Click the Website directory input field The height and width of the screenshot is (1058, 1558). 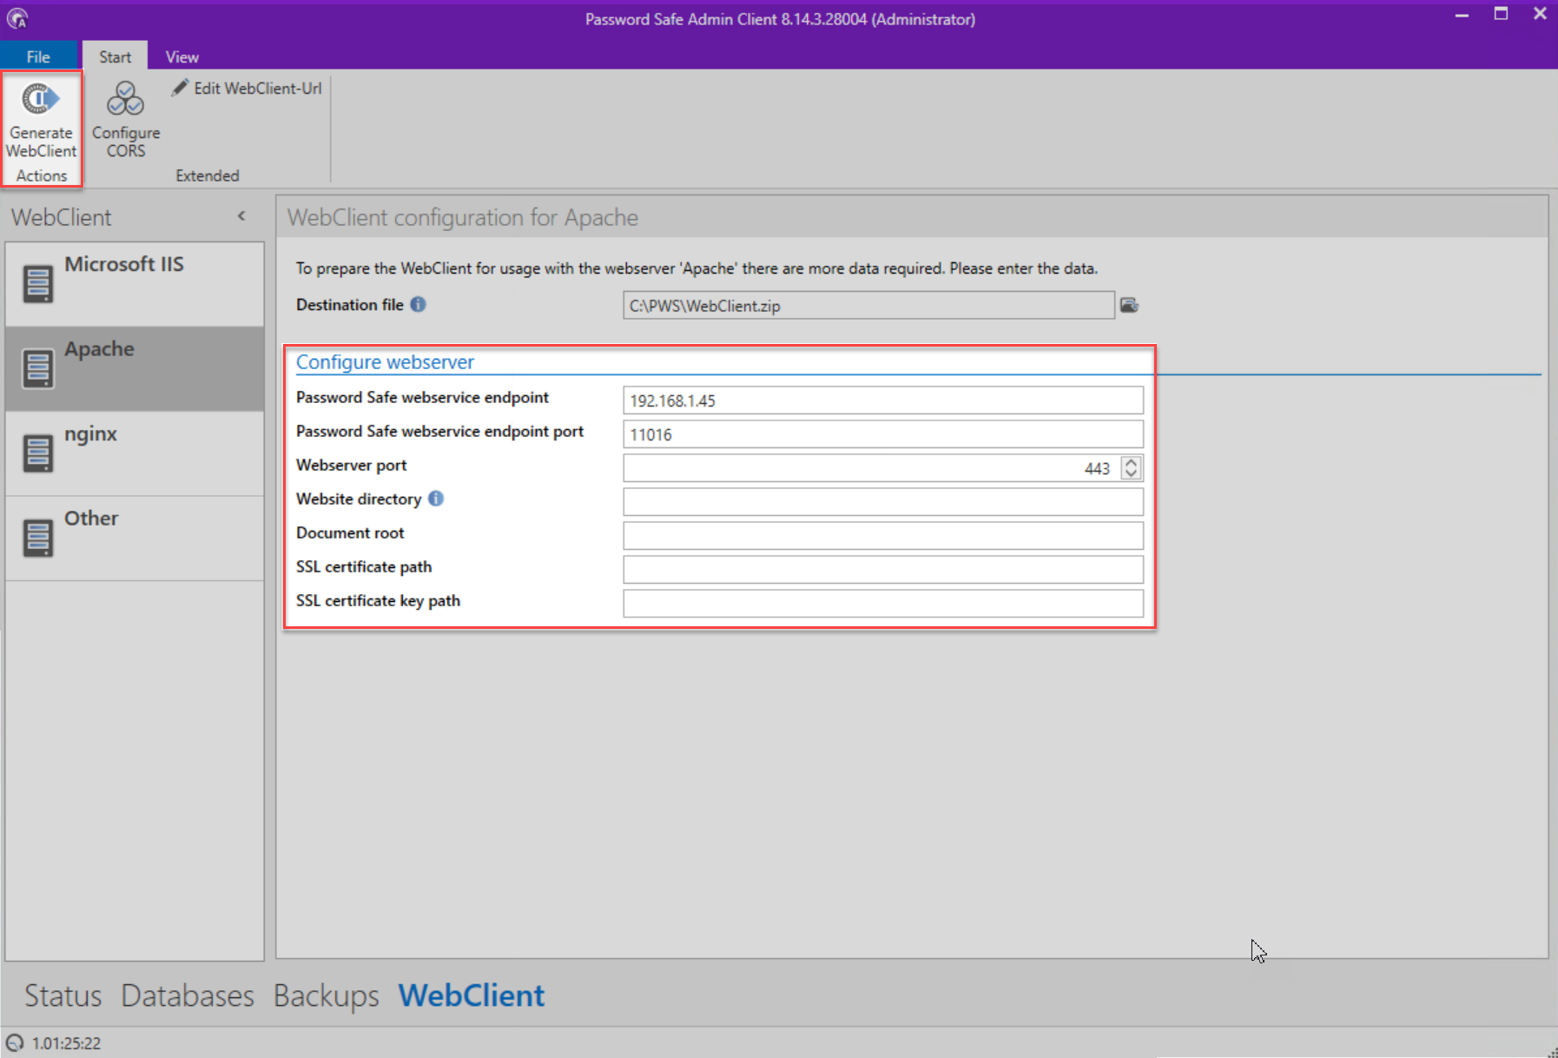(883, 502)
